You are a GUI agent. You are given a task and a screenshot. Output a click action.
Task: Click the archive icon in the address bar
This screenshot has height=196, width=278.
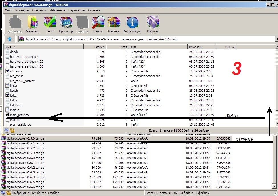point(21,39)
